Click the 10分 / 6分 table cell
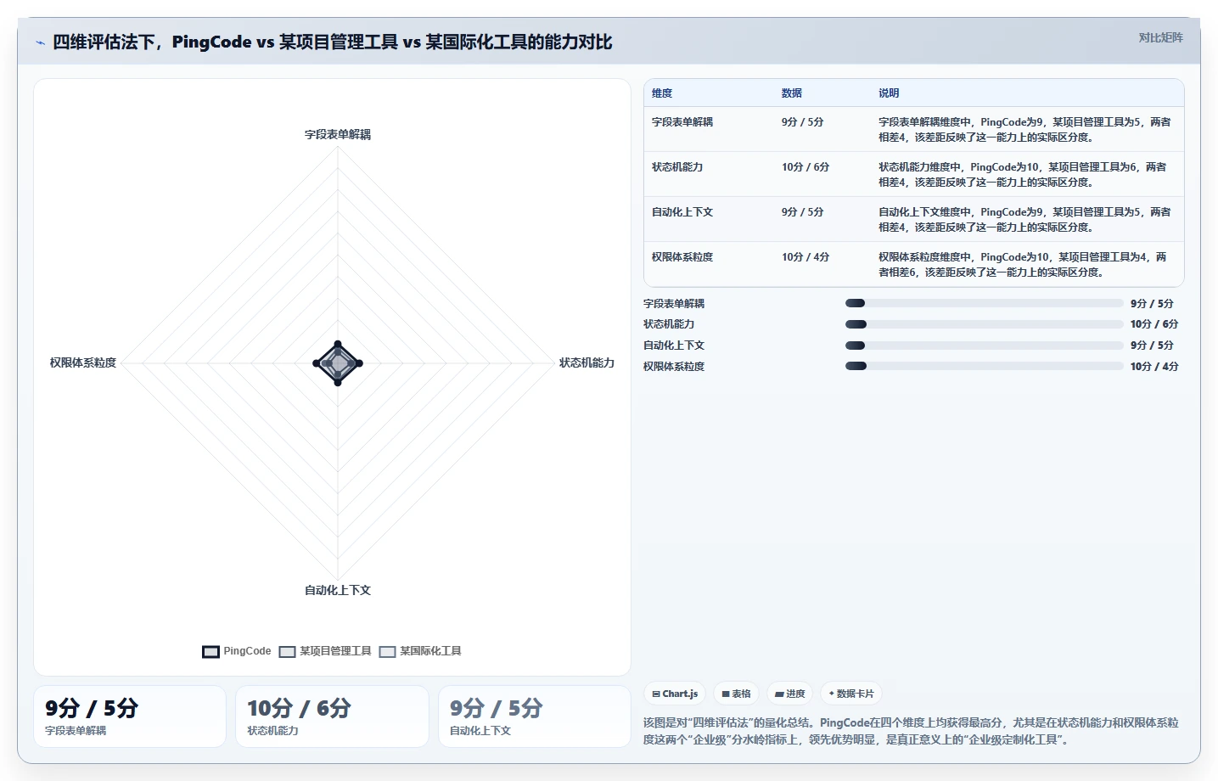The width and height of the screenshot is (1218, 781). click(805, 167)
